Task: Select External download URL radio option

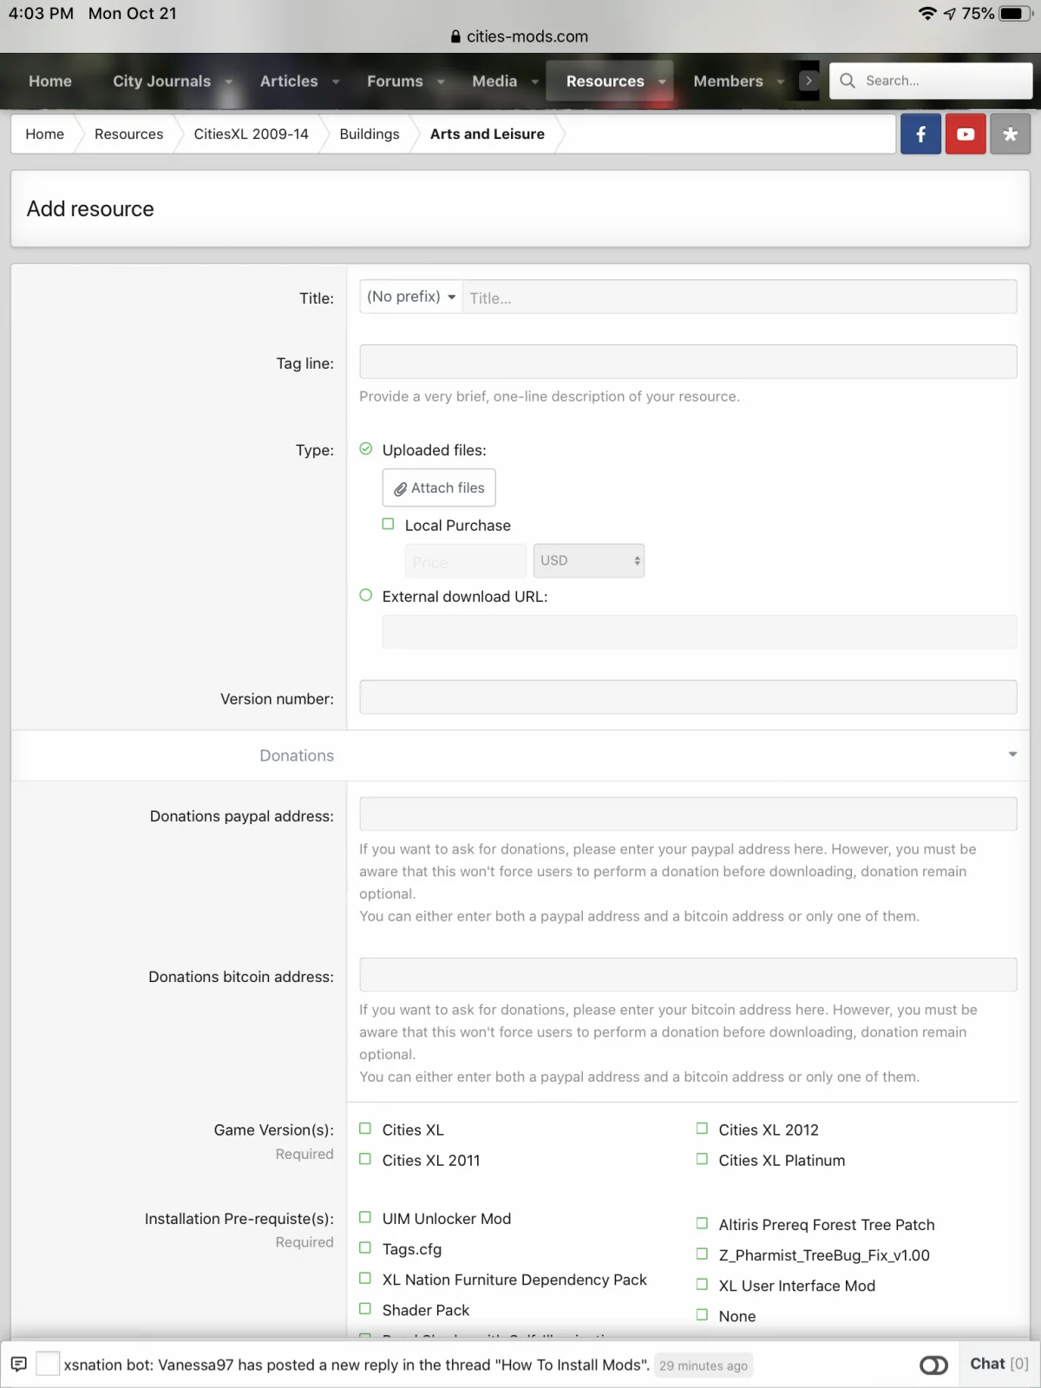Action: point(366,595)
